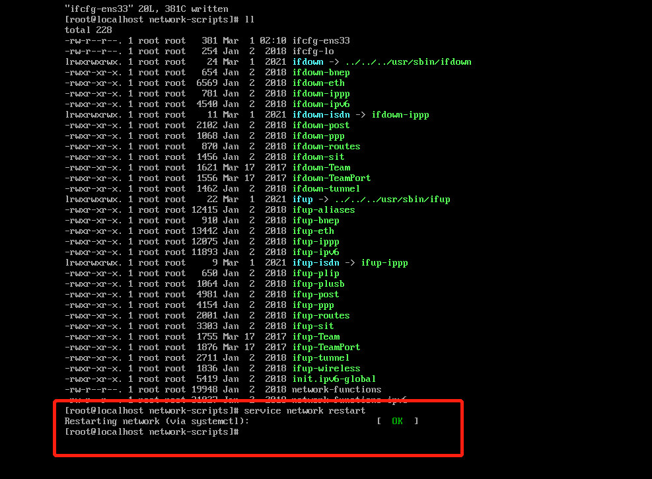Image resolution: width=652 pixels, height=479 pixels.
Task: Click the ifdown-tunnel entry
Action: 326,189
